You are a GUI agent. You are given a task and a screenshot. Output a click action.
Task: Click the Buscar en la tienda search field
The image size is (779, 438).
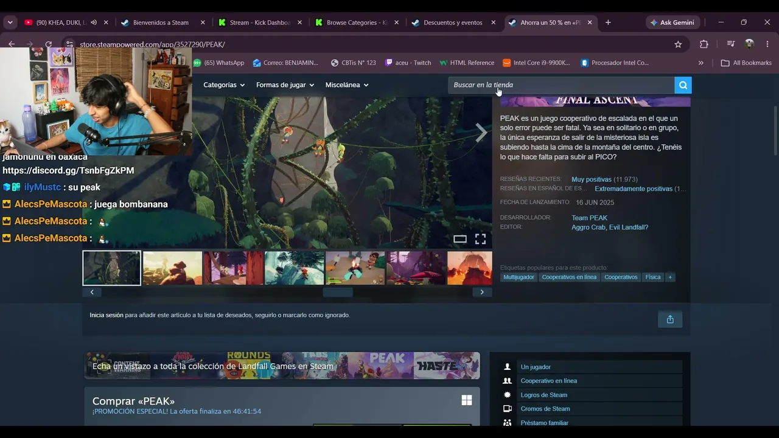pos(561,85)
